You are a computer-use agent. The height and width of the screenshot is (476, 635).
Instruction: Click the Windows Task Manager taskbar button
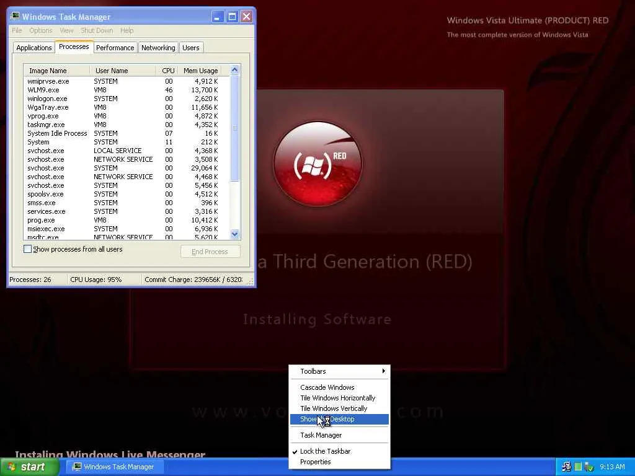pos(113,467)
